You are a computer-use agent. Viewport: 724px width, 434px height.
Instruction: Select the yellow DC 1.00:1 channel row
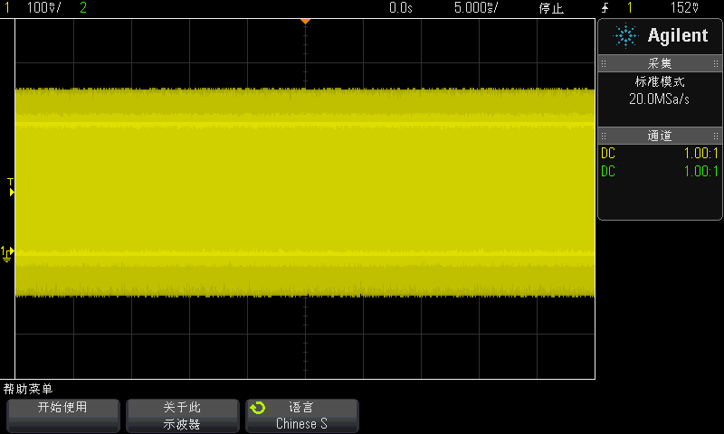click(x=660, y=154)
